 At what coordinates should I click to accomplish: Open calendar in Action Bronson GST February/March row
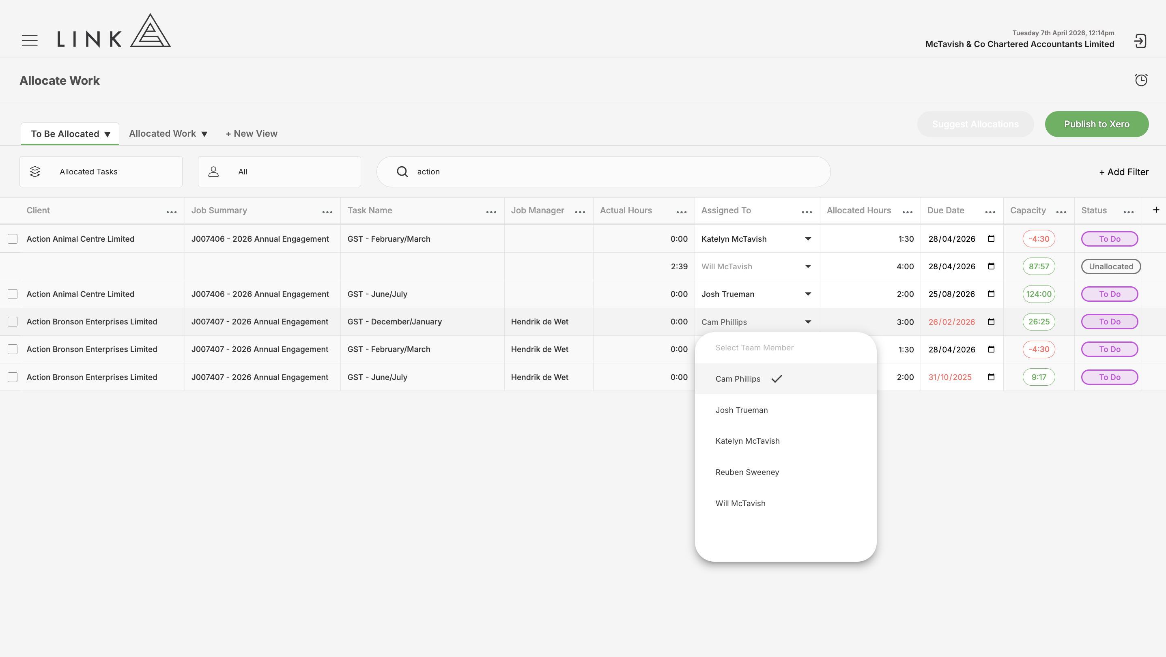(991, 349)
